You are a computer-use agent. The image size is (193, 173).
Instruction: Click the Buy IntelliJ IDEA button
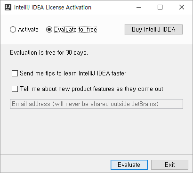click(x=153, y=29)
